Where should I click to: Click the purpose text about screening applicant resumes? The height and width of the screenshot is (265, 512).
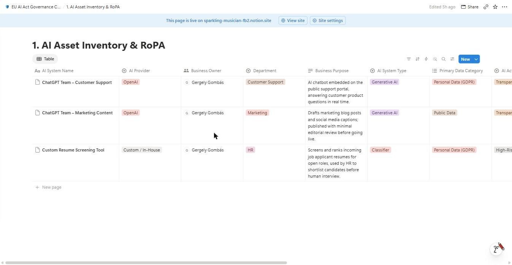click(334, 163)
